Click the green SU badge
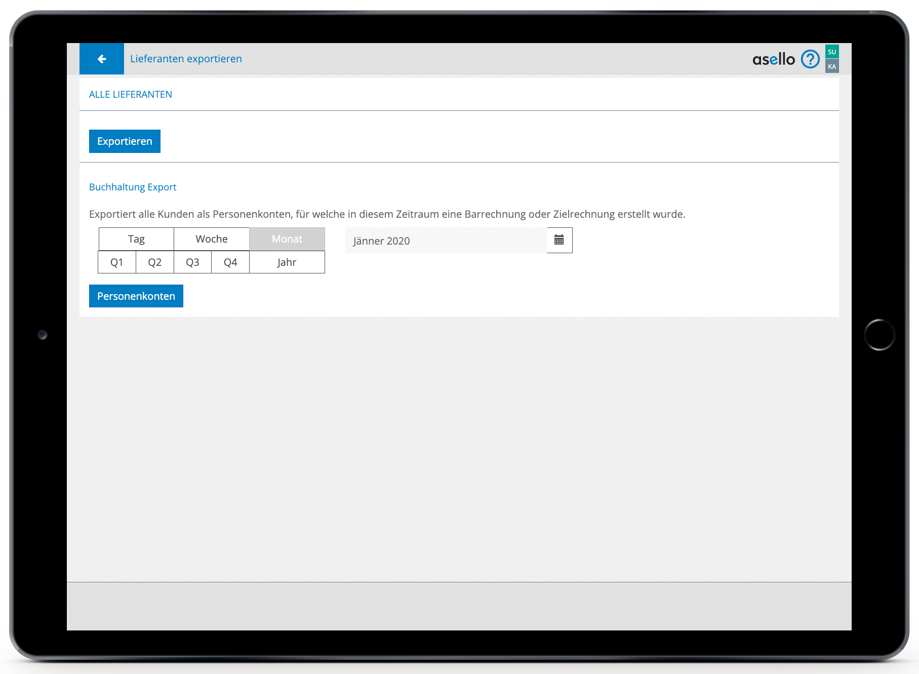919x674 pixels. (x=832, y=52)
